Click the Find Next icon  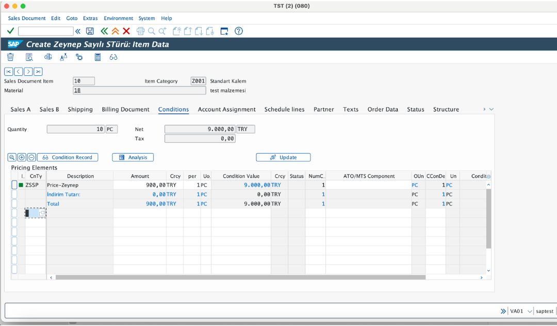coord(162,31)
